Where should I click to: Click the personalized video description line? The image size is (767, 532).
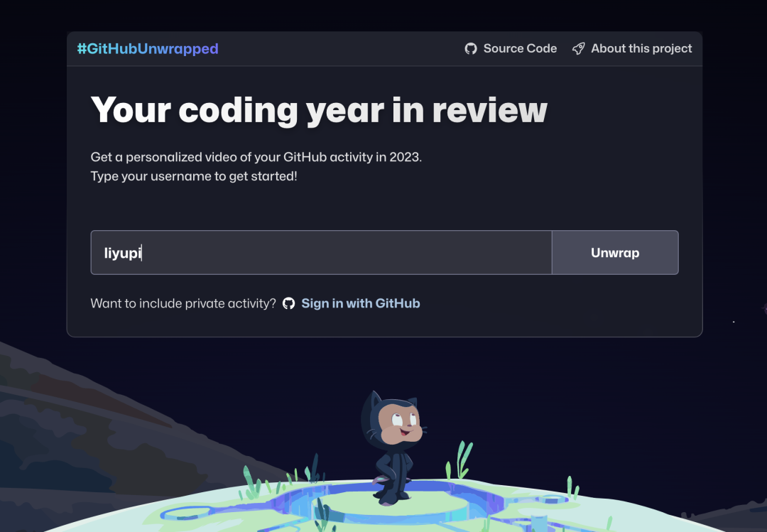256,157
